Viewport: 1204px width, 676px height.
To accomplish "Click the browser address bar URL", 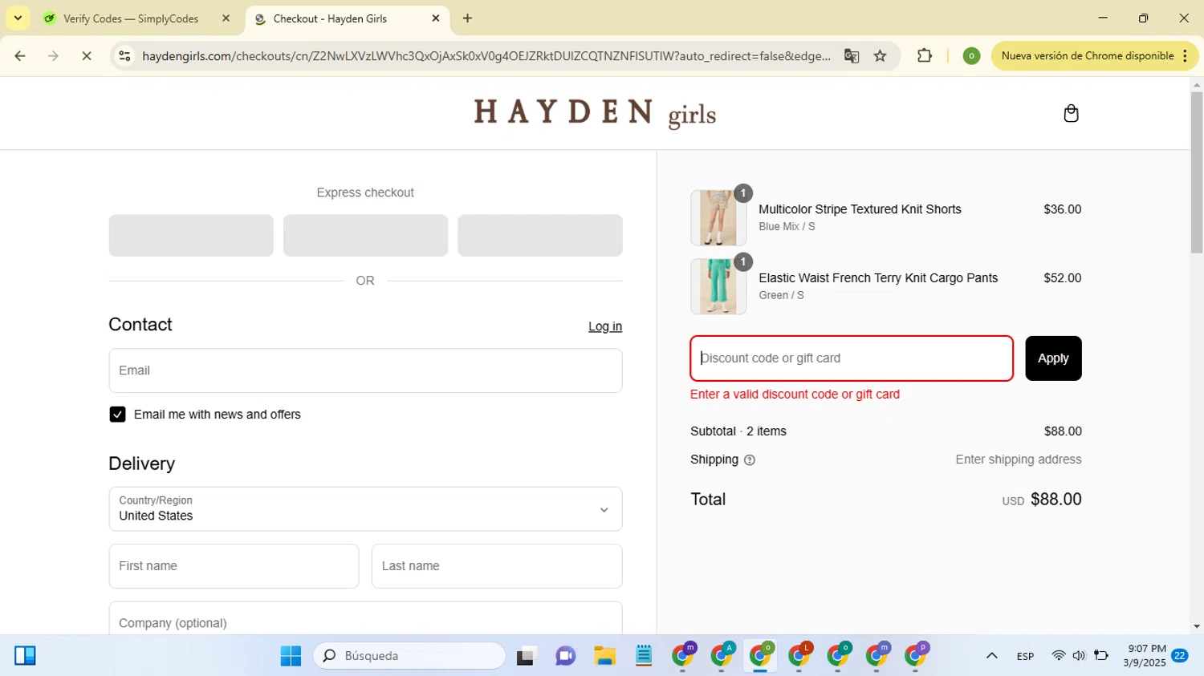I will click(x=486, y=56).
